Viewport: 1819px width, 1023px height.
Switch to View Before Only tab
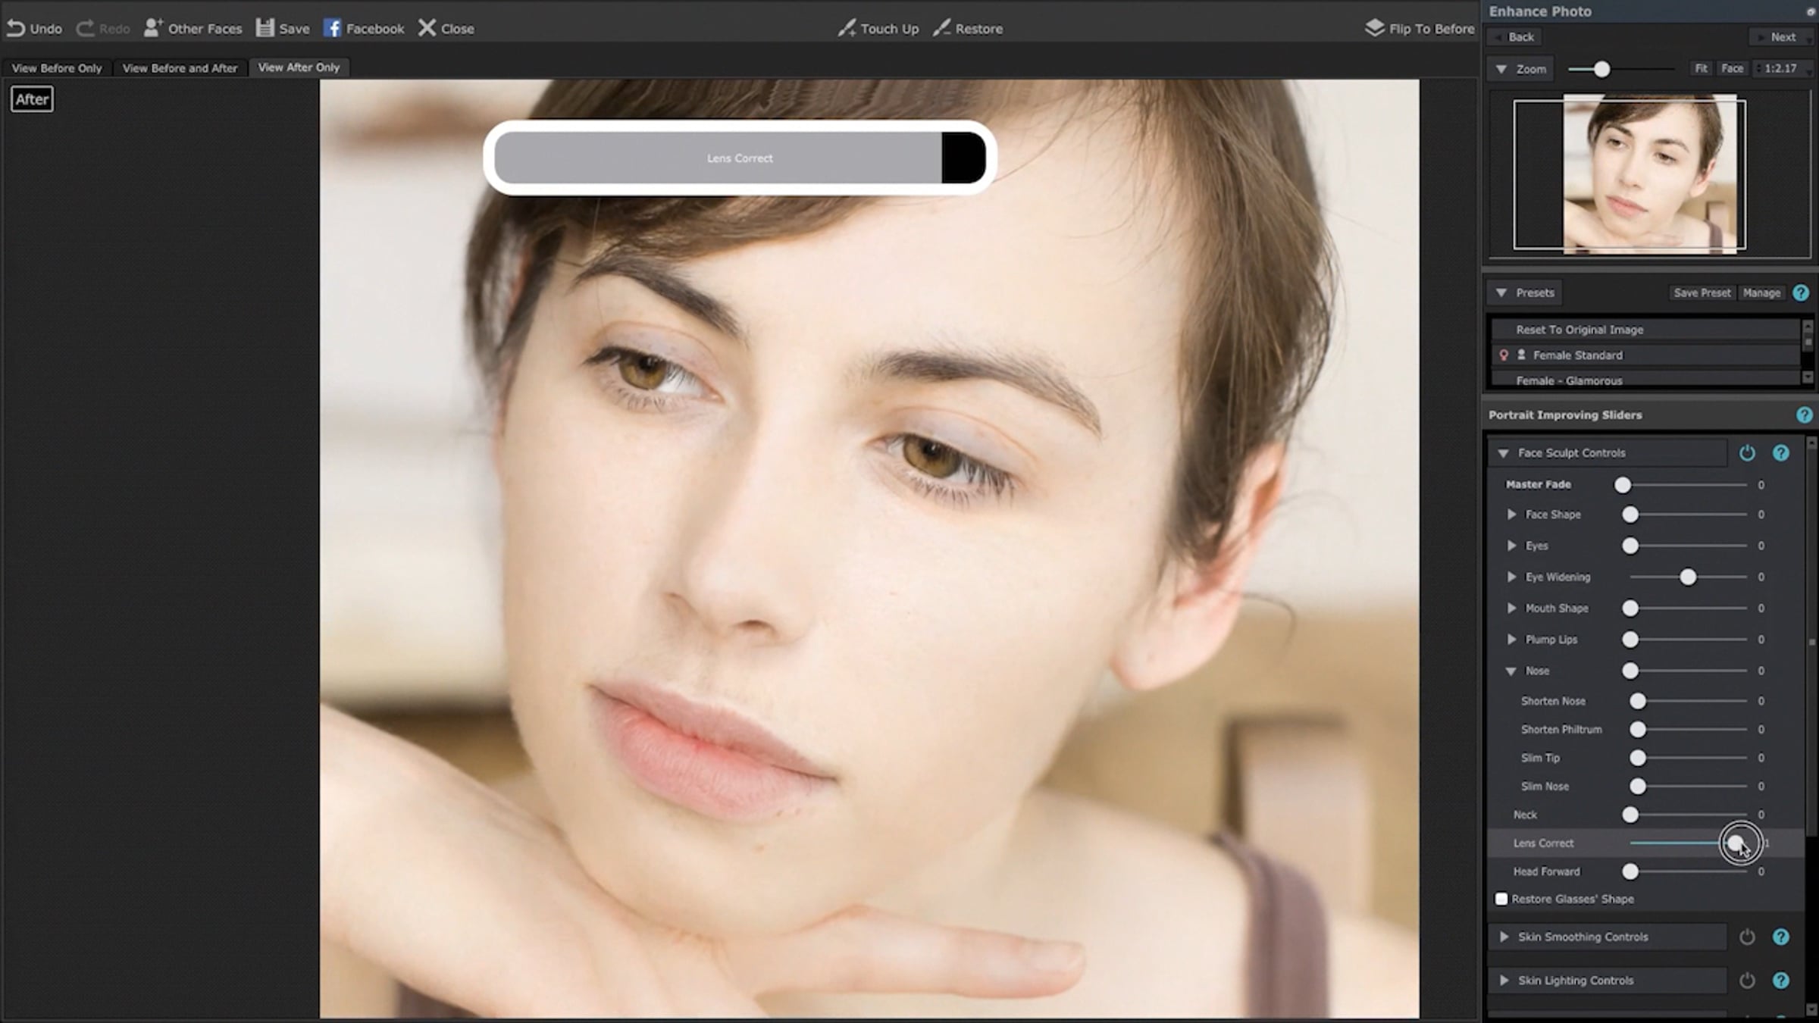[57, 68]
